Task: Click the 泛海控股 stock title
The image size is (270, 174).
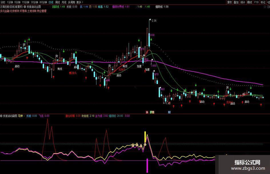Action: pos(11,7)
